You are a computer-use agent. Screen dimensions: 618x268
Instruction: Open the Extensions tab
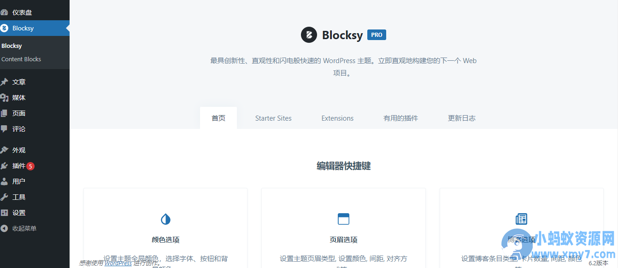click(x=337, y=118)
